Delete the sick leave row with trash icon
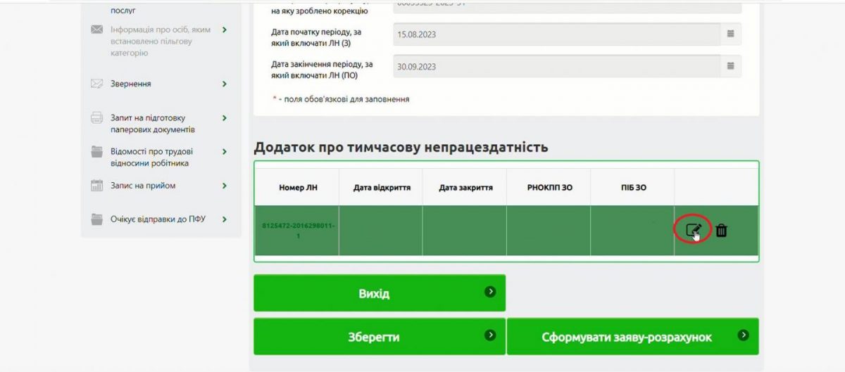This screenshot has width=845, height=372. [x=721, y=230]
